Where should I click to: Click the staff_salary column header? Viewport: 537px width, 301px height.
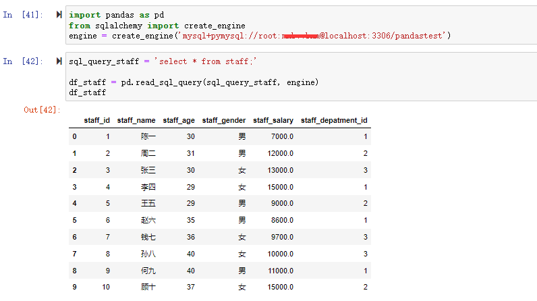(273, 121)
